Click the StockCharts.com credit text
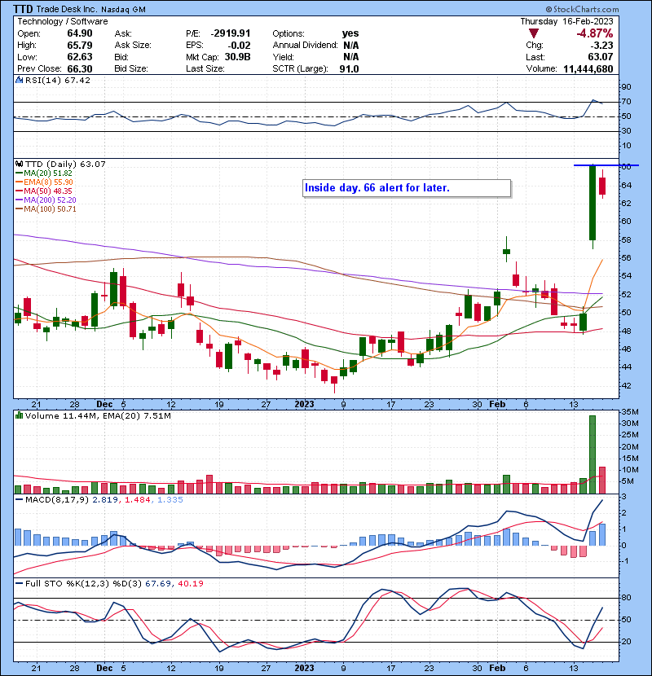Viewport: 652px width, 676px height. (582, 9)
